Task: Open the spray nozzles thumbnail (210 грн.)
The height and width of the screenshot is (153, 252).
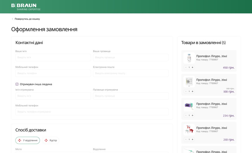Action: (x=189, y=130)
